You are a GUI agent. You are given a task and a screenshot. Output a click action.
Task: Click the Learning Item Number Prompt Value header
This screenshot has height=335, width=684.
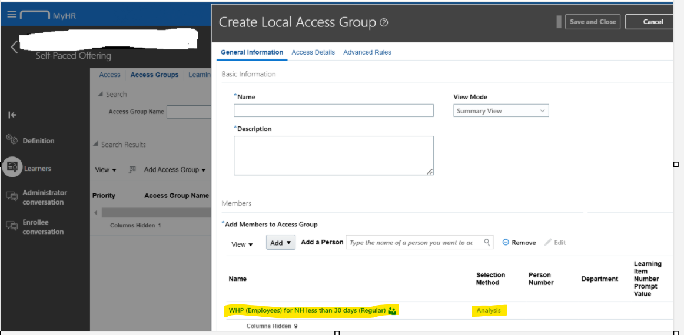pos(648,279)
